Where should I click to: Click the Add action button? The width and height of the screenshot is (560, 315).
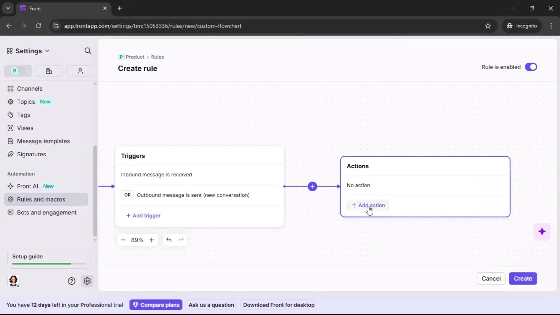[368, 205]
